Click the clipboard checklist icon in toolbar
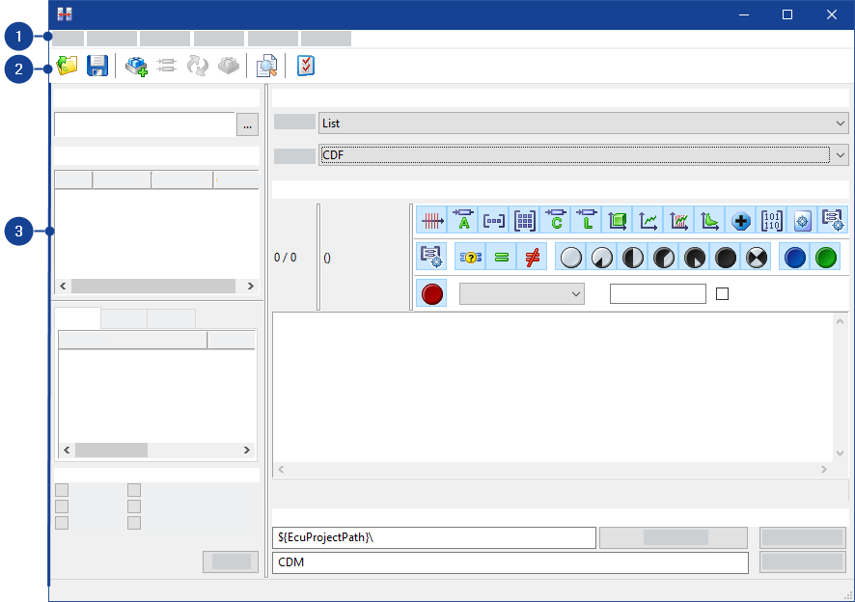Viewport: 855px width, 602px height. (306, 66)
